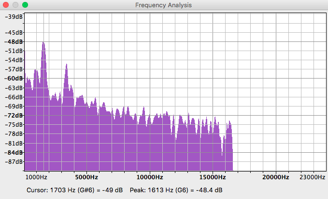The width and height of the screenshot is (328, 199).
Task: Click the -69dB axis label
Action: [14, 106]
